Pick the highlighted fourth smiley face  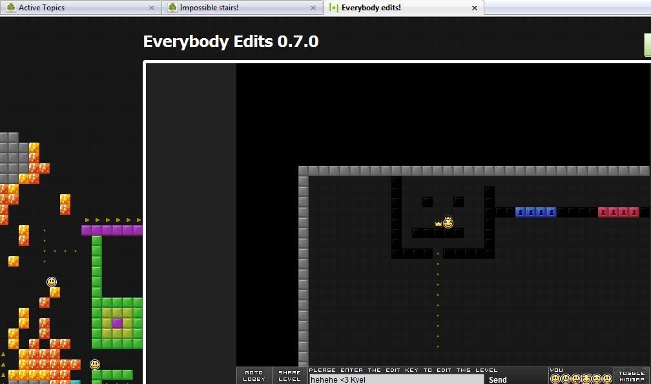click(x=586, y=379)
